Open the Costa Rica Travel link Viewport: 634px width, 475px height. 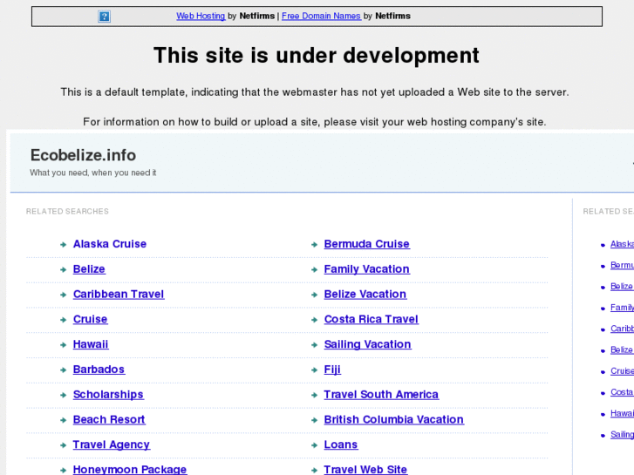[372, 319]
